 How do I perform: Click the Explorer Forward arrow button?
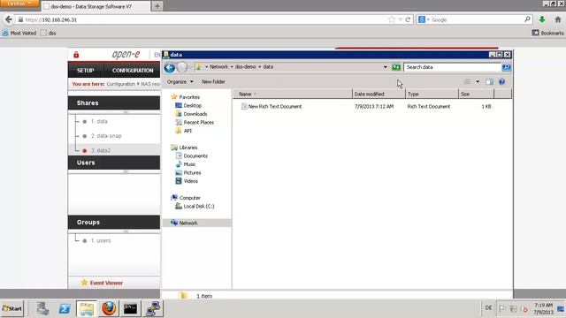pyautogui.click(x=182, y=67)
